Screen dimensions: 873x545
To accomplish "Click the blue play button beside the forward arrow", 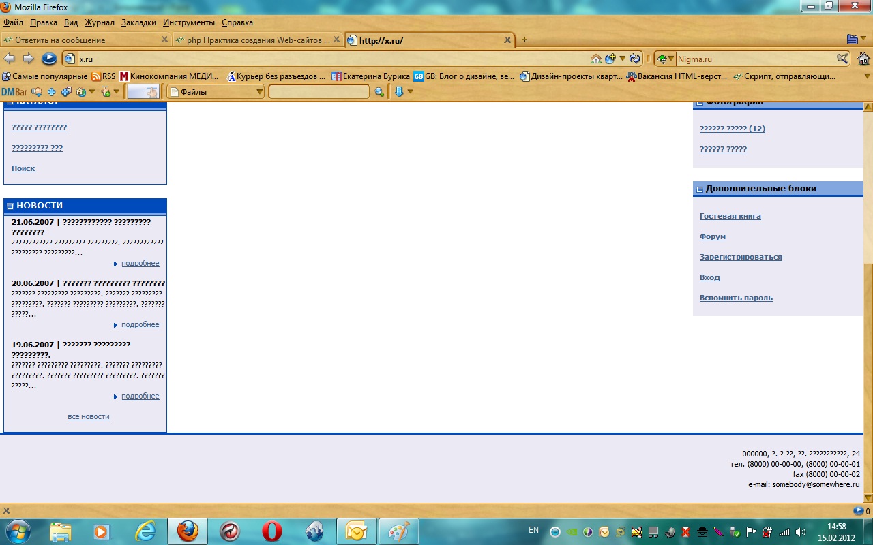I will coord(49,59).
